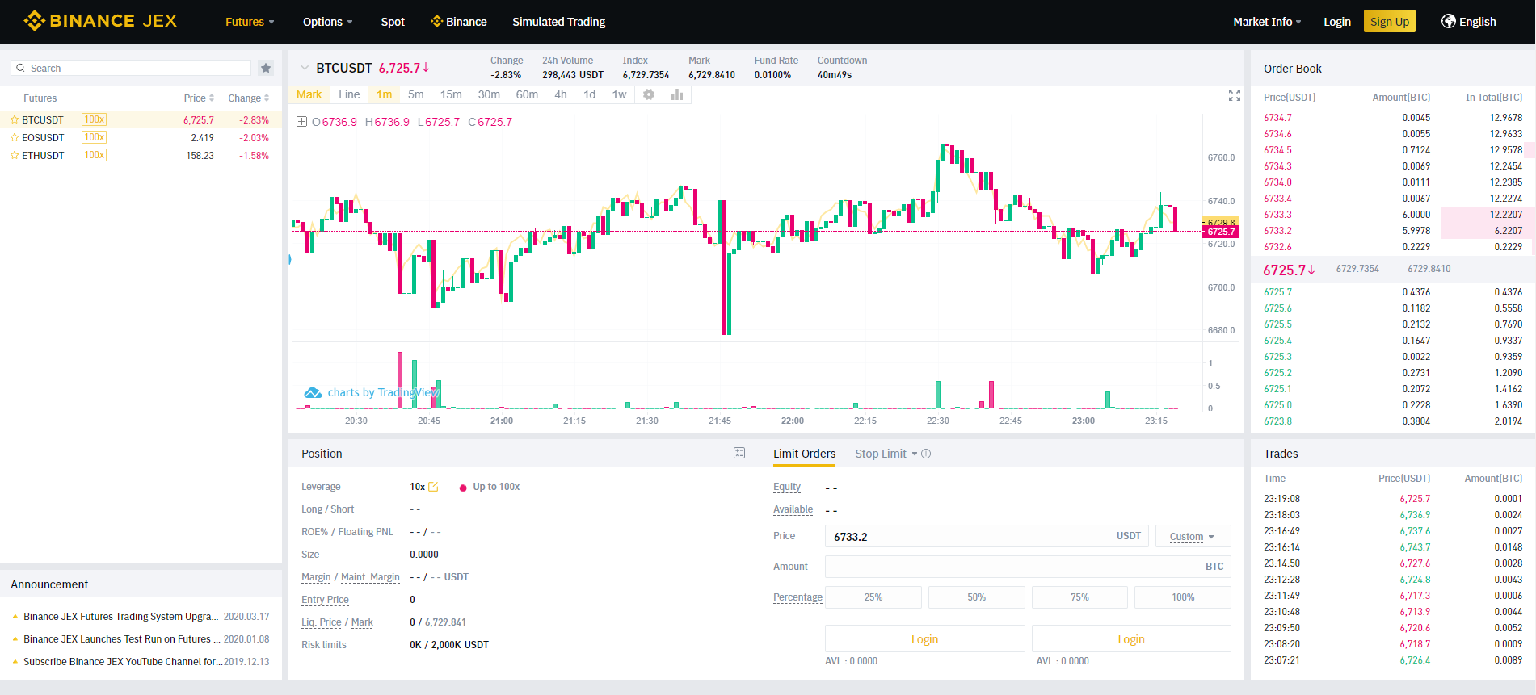Toggle the favorites star filter beside search
The height and width of the screenshot is (695, 1536).
click(266, 69)
